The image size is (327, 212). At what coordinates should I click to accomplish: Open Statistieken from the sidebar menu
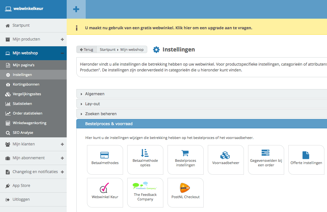click(22, 104)
